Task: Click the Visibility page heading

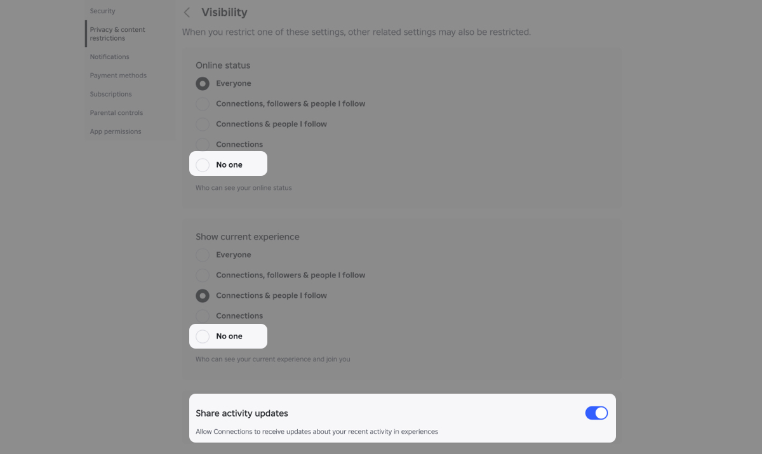Action: pyautogui.click(x=224, y=12)
